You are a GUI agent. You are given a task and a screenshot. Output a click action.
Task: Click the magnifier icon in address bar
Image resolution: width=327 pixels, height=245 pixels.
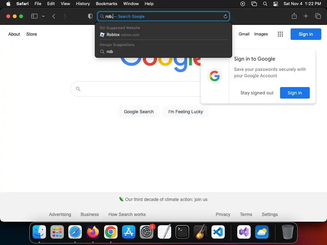102,17
